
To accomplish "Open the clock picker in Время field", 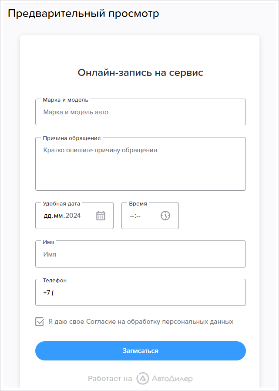I will [x=165, y=216].
